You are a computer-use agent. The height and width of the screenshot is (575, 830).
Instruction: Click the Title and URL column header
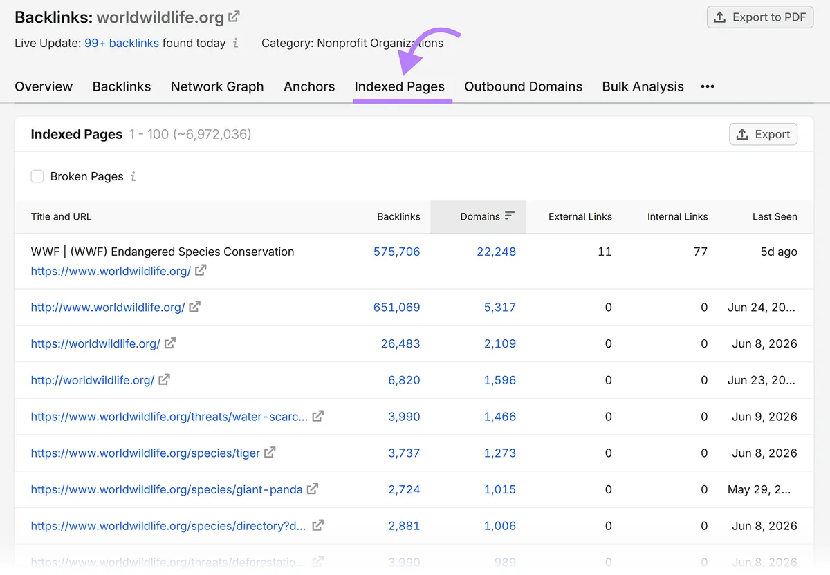[61, 216]
